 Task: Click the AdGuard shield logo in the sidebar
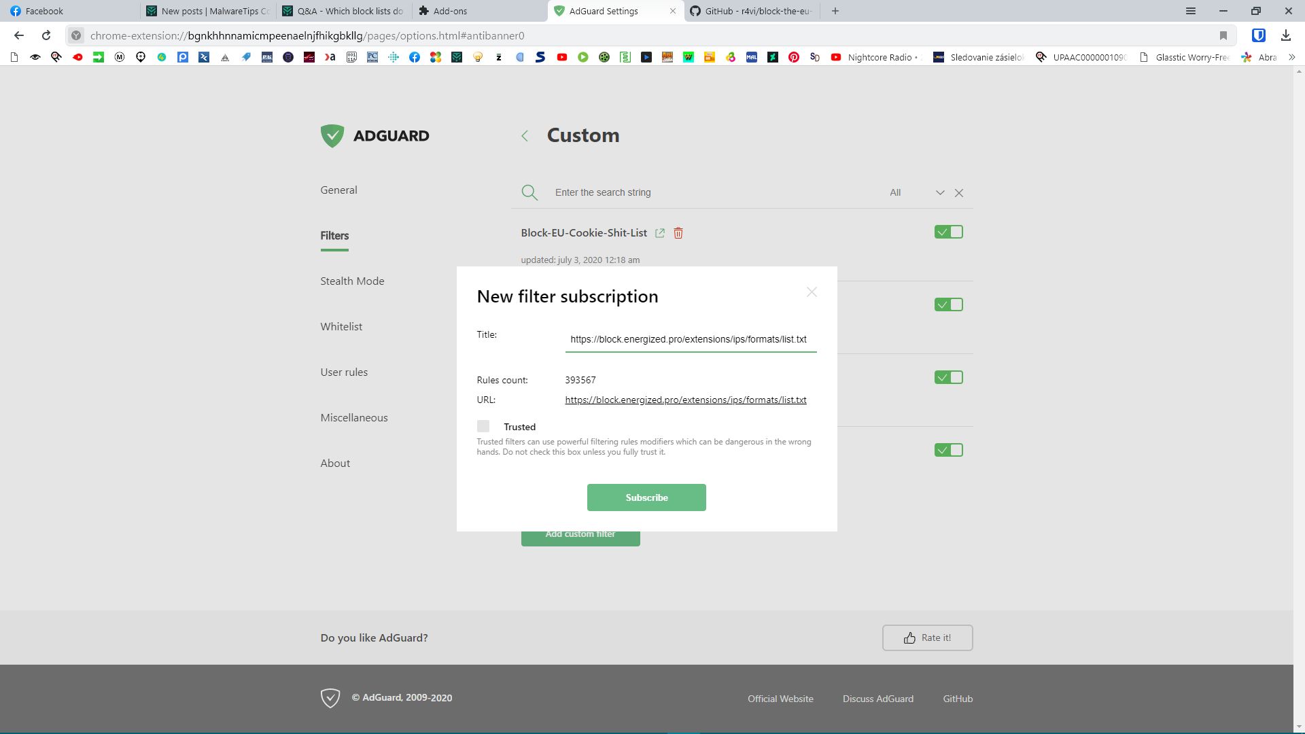coord(332,136)
